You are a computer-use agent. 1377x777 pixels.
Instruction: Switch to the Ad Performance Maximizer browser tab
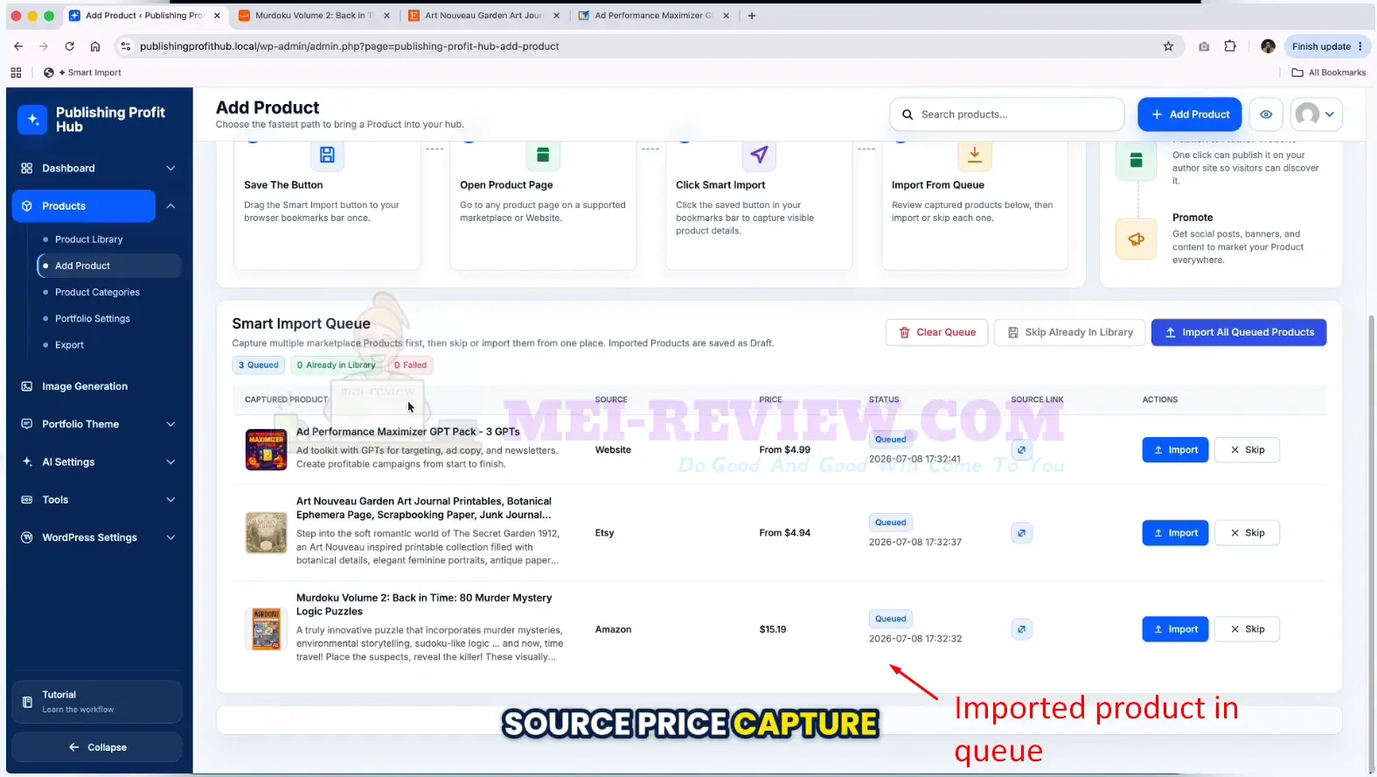click(653, 16)
